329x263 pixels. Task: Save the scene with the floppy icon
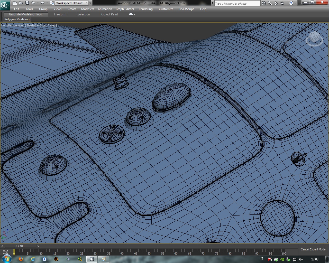click(27, 3)
